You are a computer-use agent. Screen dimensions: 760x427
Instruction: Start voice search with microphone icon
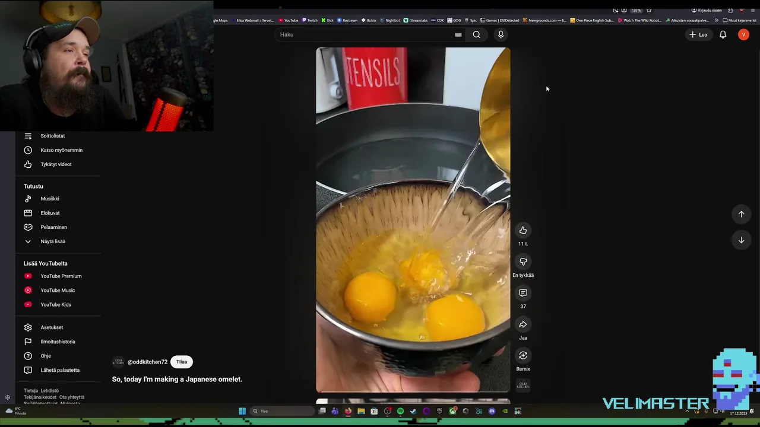pos(501,34)
